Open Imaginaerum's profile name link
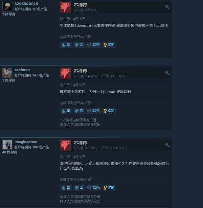The width and height of the screenshot is (203, 208). pos(26,142)
